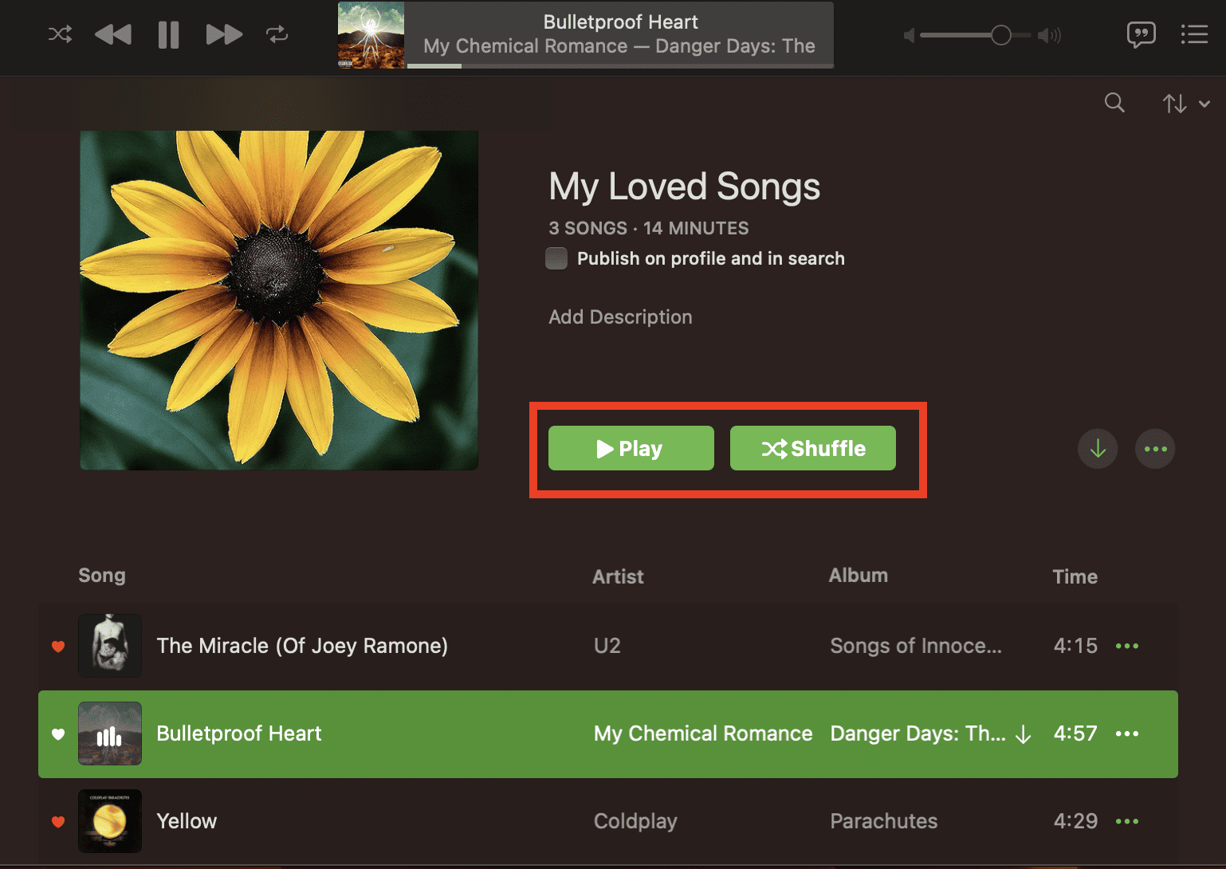Unlove The Miracle (Of Joey Ramone)
The image size is (1226, 869).
coord(58,646)
